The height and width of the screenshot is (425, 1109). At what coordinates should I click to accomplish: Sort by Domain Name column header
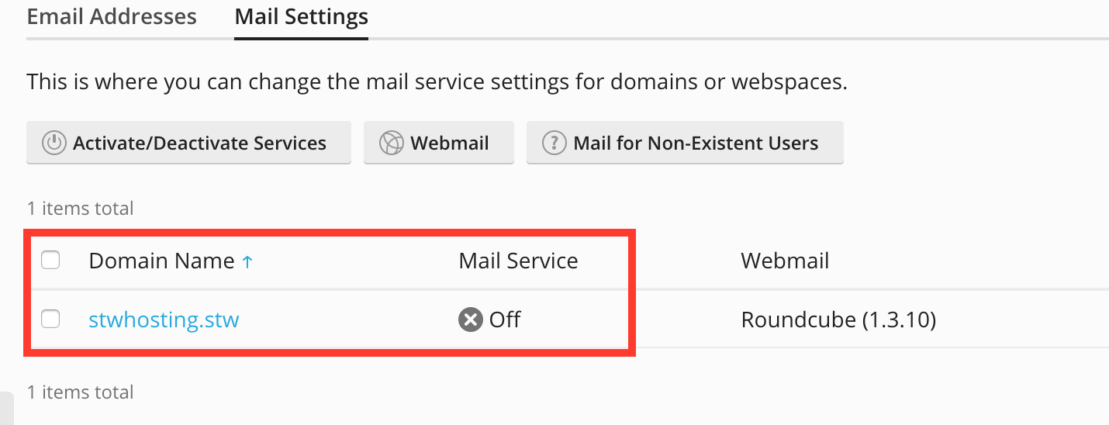(x=161, y=261)
